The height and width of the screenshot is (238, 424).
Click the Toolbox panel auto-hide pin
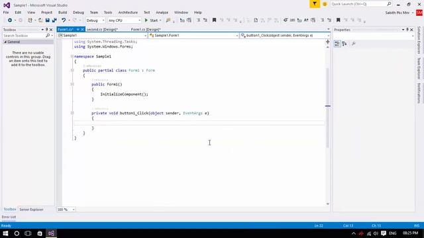46,29
